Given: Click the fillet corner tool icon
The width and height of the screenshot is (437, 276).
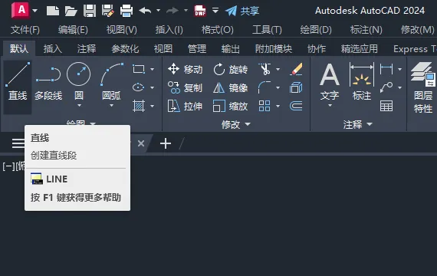Looking at the screenshot, I should click(x=264, y=87).
